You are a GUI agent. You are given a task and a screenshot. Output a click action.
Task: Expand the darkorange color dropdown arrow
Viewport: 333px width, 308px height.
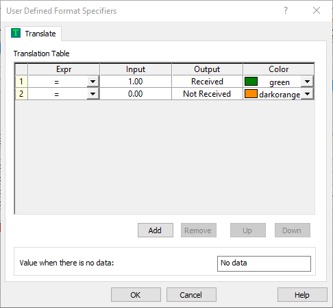(307, 94)
